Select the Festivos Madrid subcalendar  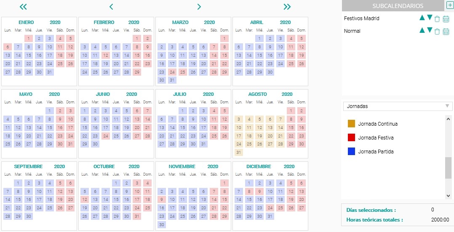click(x=362, y=18)
